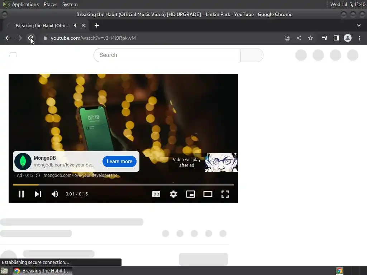Image resolution: width=367 pixels, height=275 pixels.
Task: Select Breaking the Habit taskbar window
Action: 42,271
